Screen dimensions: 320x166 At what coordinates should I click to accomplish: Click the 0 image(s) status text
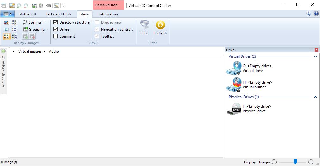click(9, 162)
